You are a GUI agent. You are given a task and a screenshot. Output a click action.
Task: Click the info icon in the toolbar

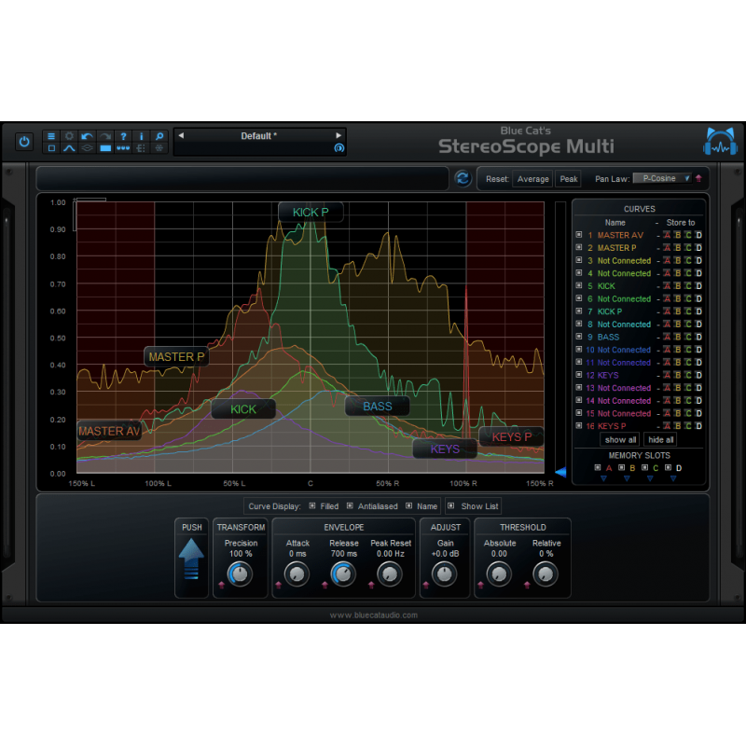point(142,135)
